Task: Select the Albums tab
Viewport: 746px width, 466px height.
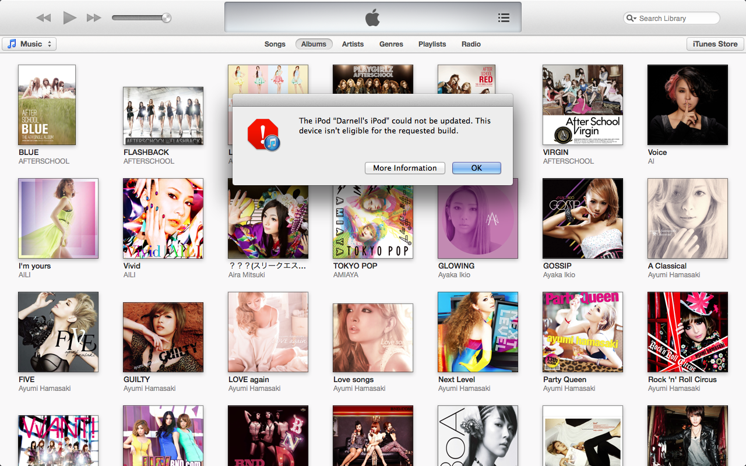Action: pos(314,44)
